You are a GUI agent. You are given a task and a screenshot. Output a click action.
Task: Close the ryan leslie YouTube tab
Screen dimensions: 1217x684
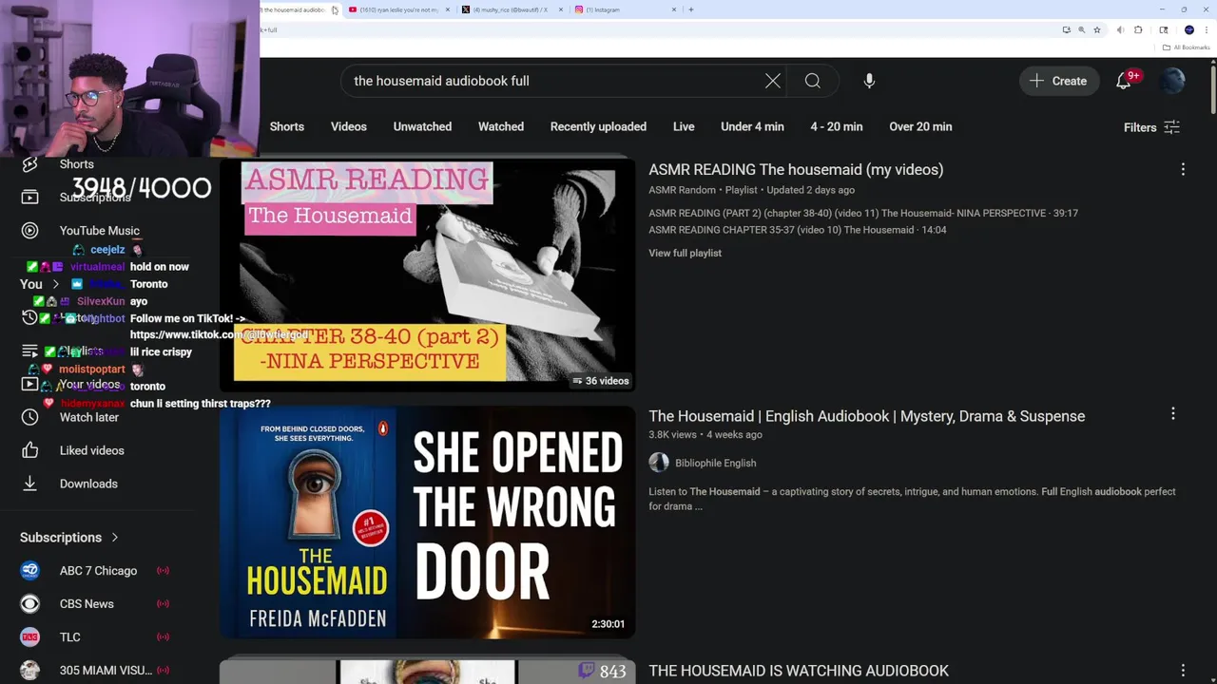tap(449, 9)
